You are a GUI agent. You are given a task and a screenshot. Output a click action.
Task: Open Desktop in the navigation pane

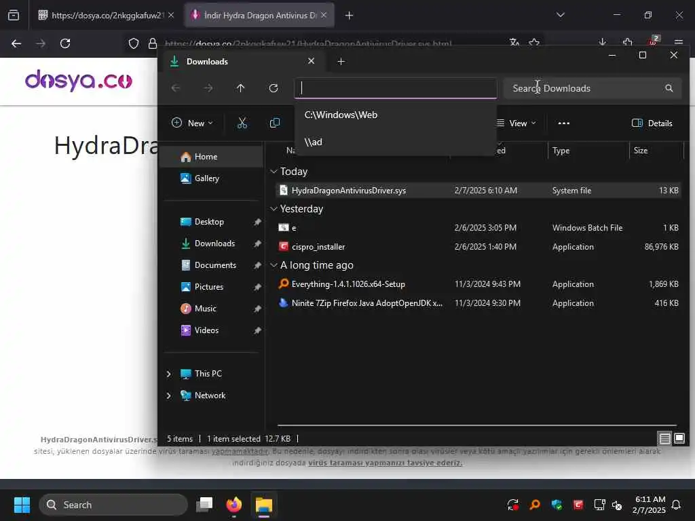211,222
